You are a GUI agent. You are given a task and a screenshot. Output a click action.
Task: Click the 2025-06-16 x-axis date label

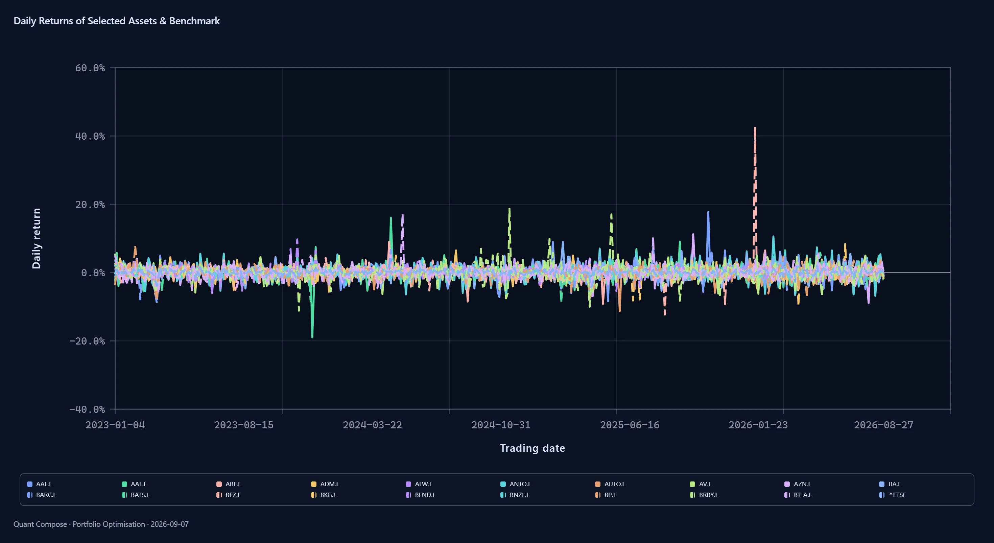click(630, 425)
